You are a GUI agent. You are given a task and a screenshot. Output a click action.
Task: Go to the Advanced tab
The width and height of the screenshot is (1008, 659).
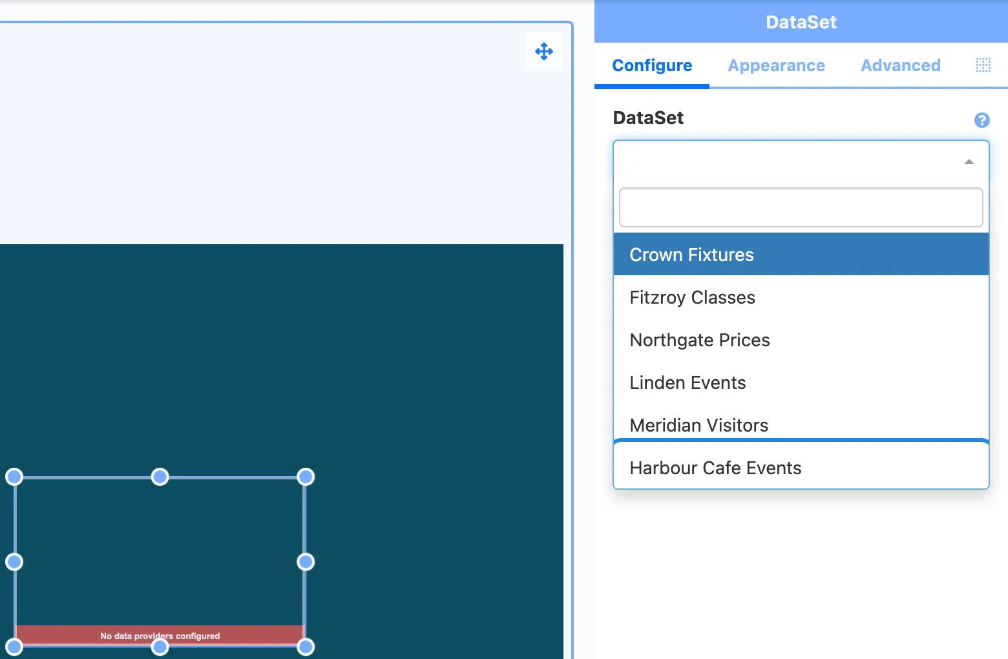click(900, 65)
